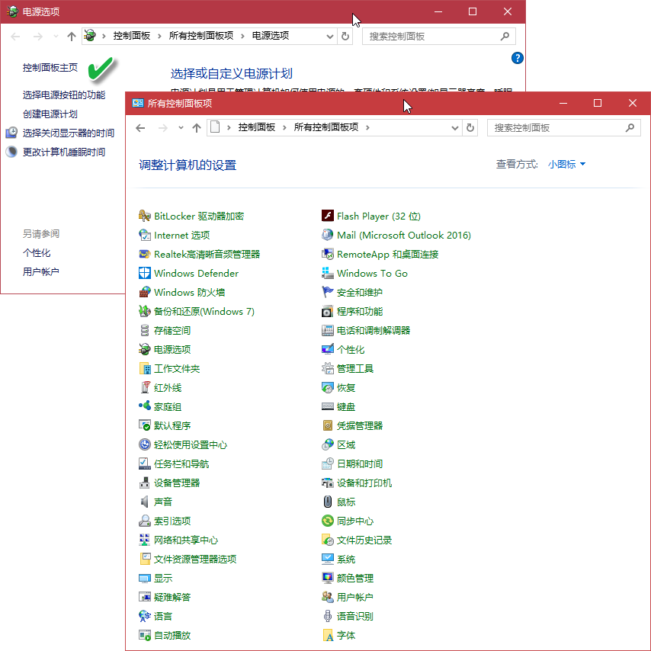Expand chevron after 所有控制面板项 in 电源选项 address bar
The width and height of the screenshot is (651, 651).
click(x=242, y=37)
